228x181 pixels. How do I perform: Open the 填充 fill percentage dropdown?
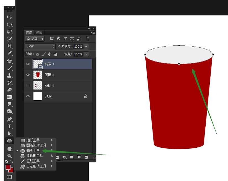pos(86,54)
